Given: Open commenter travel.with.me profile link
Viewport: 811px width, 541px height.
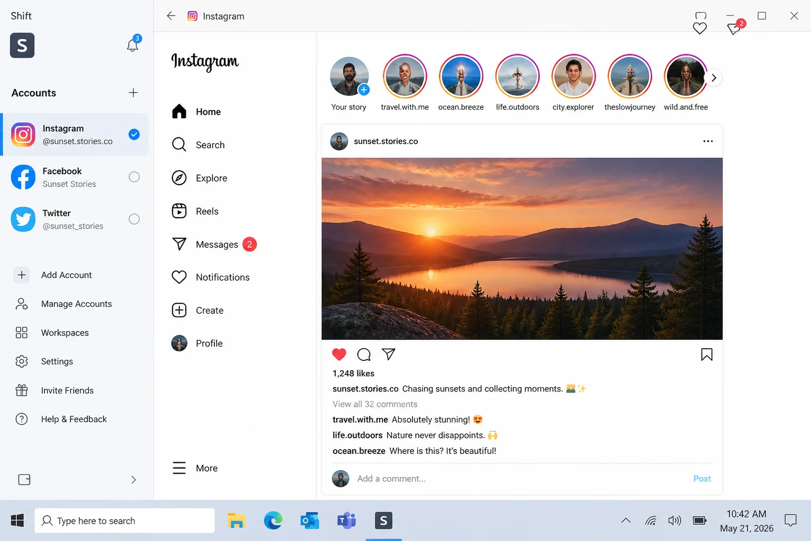Looking at the screenshot, I should point(360,419).
